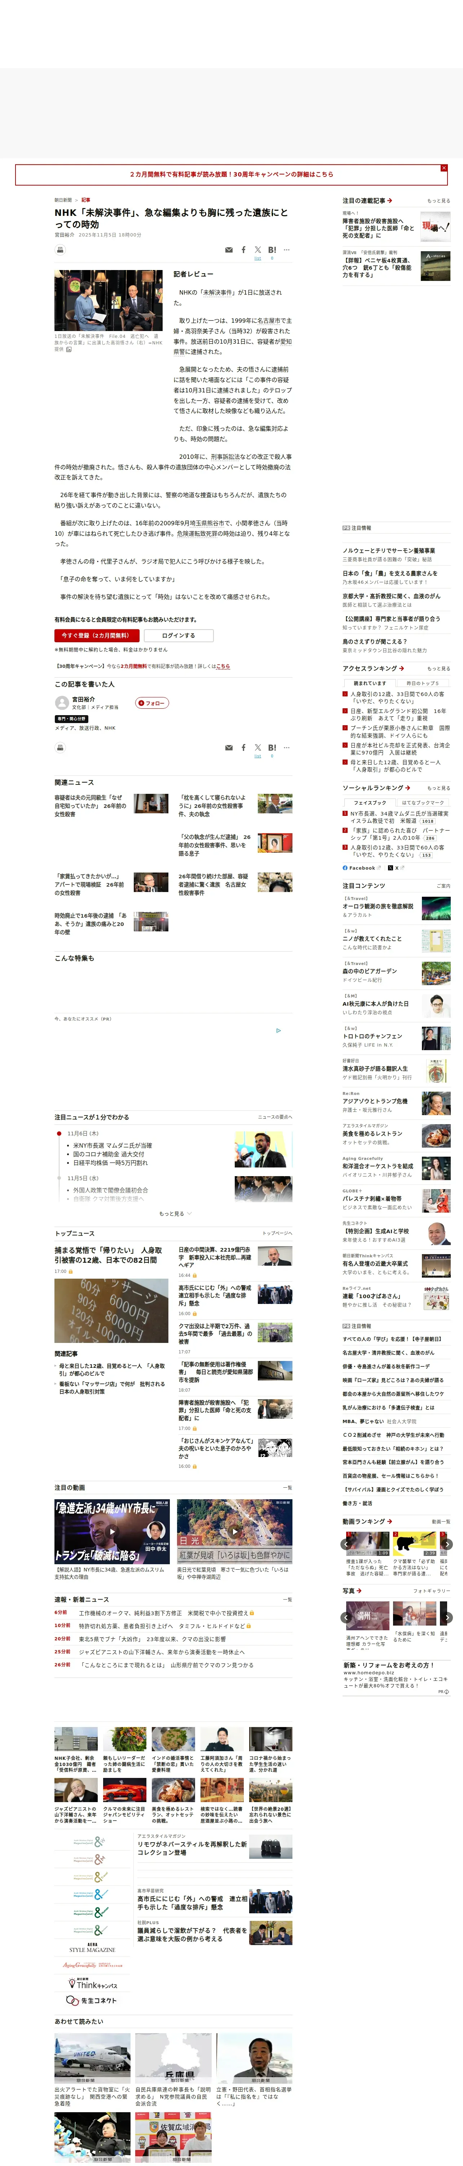Close the 30周年 campaign banner
The width and height of the screenshot is (463, 2166).
(444, 168)
